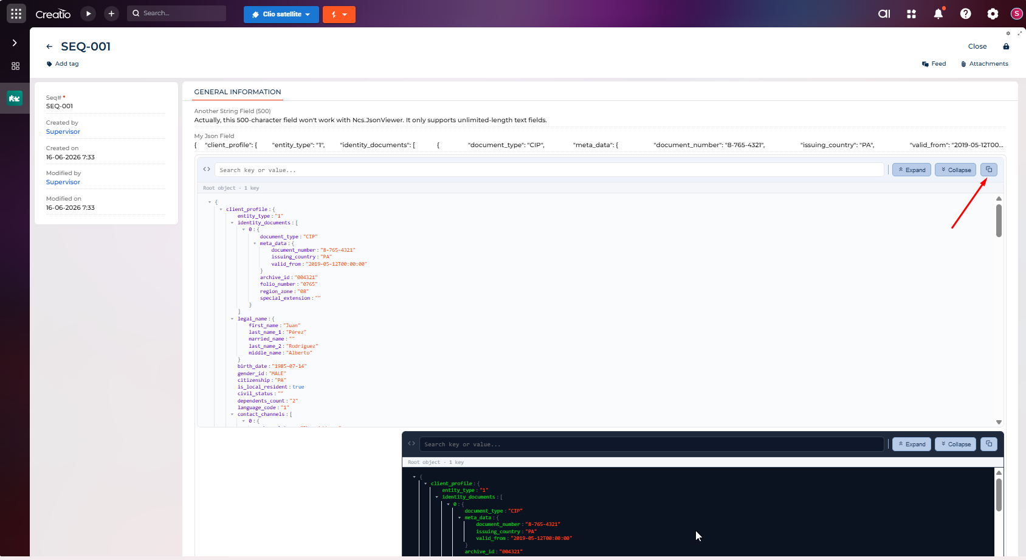This screenshot has height=560, width=1026.
Task: Click the SEQ-001 page title
Action: point(86,46)
